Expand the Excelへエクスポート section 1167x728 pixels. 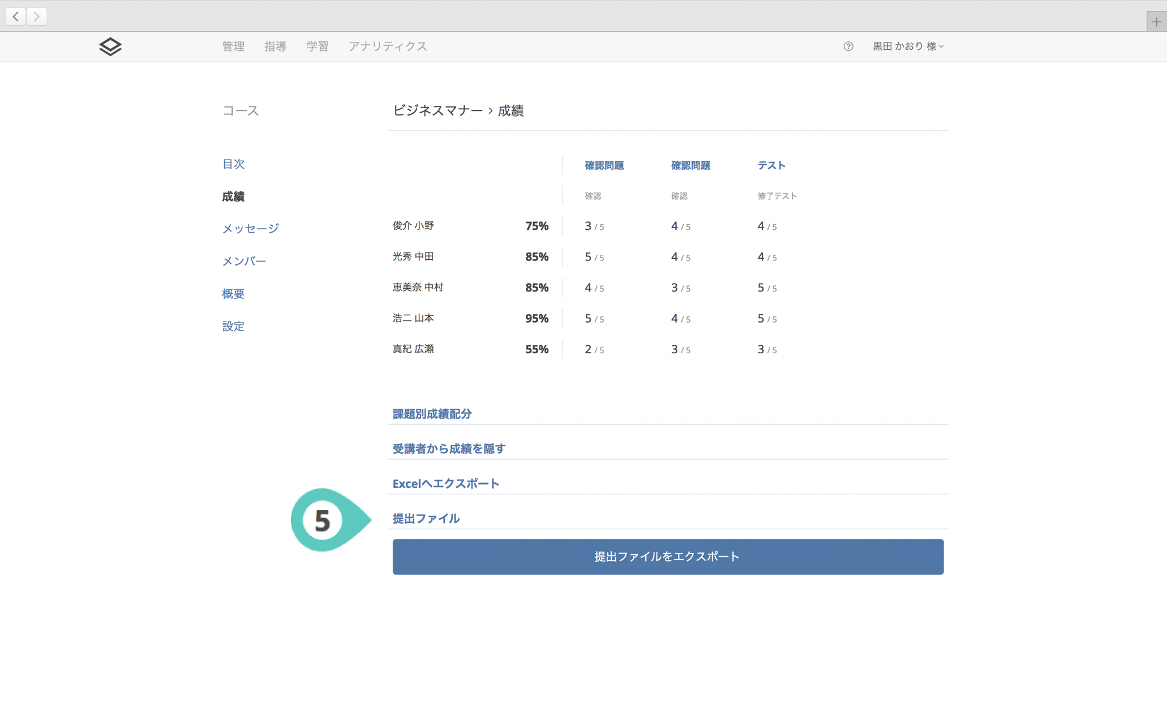tap(445, 483)
